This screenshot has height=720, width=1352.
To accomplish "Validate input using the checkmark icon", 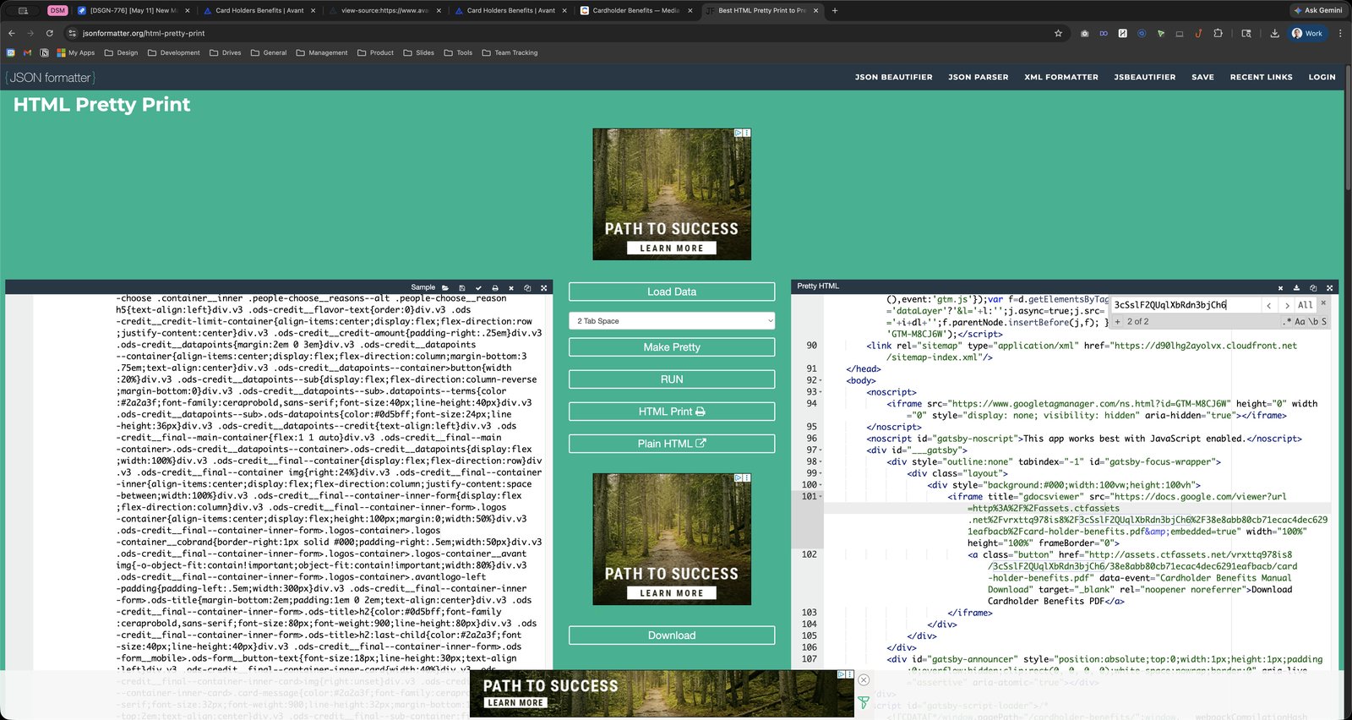I will click(x=478, y=288).
